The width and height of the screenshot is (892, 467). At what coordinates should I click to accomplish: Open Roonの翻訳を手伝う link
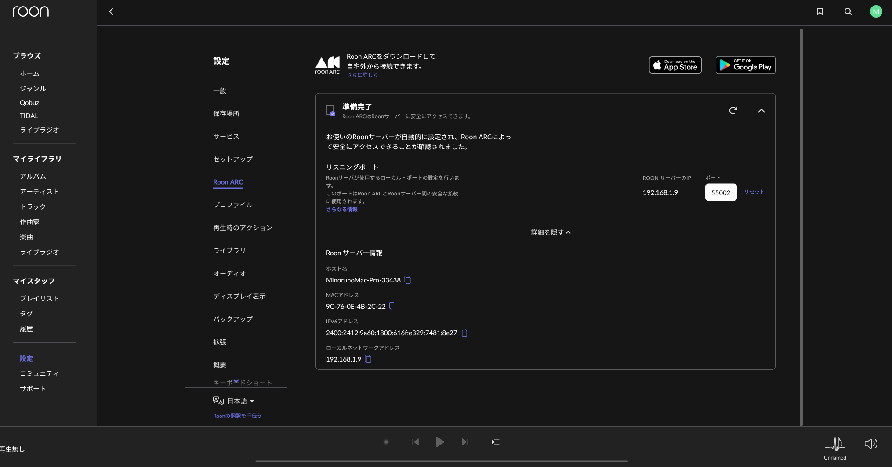pyautogui.click(x=237, y=416)
